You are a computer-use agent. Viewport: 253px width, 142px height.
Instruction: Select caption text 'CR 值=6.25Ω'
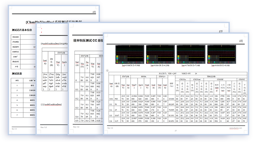point(164,65)
